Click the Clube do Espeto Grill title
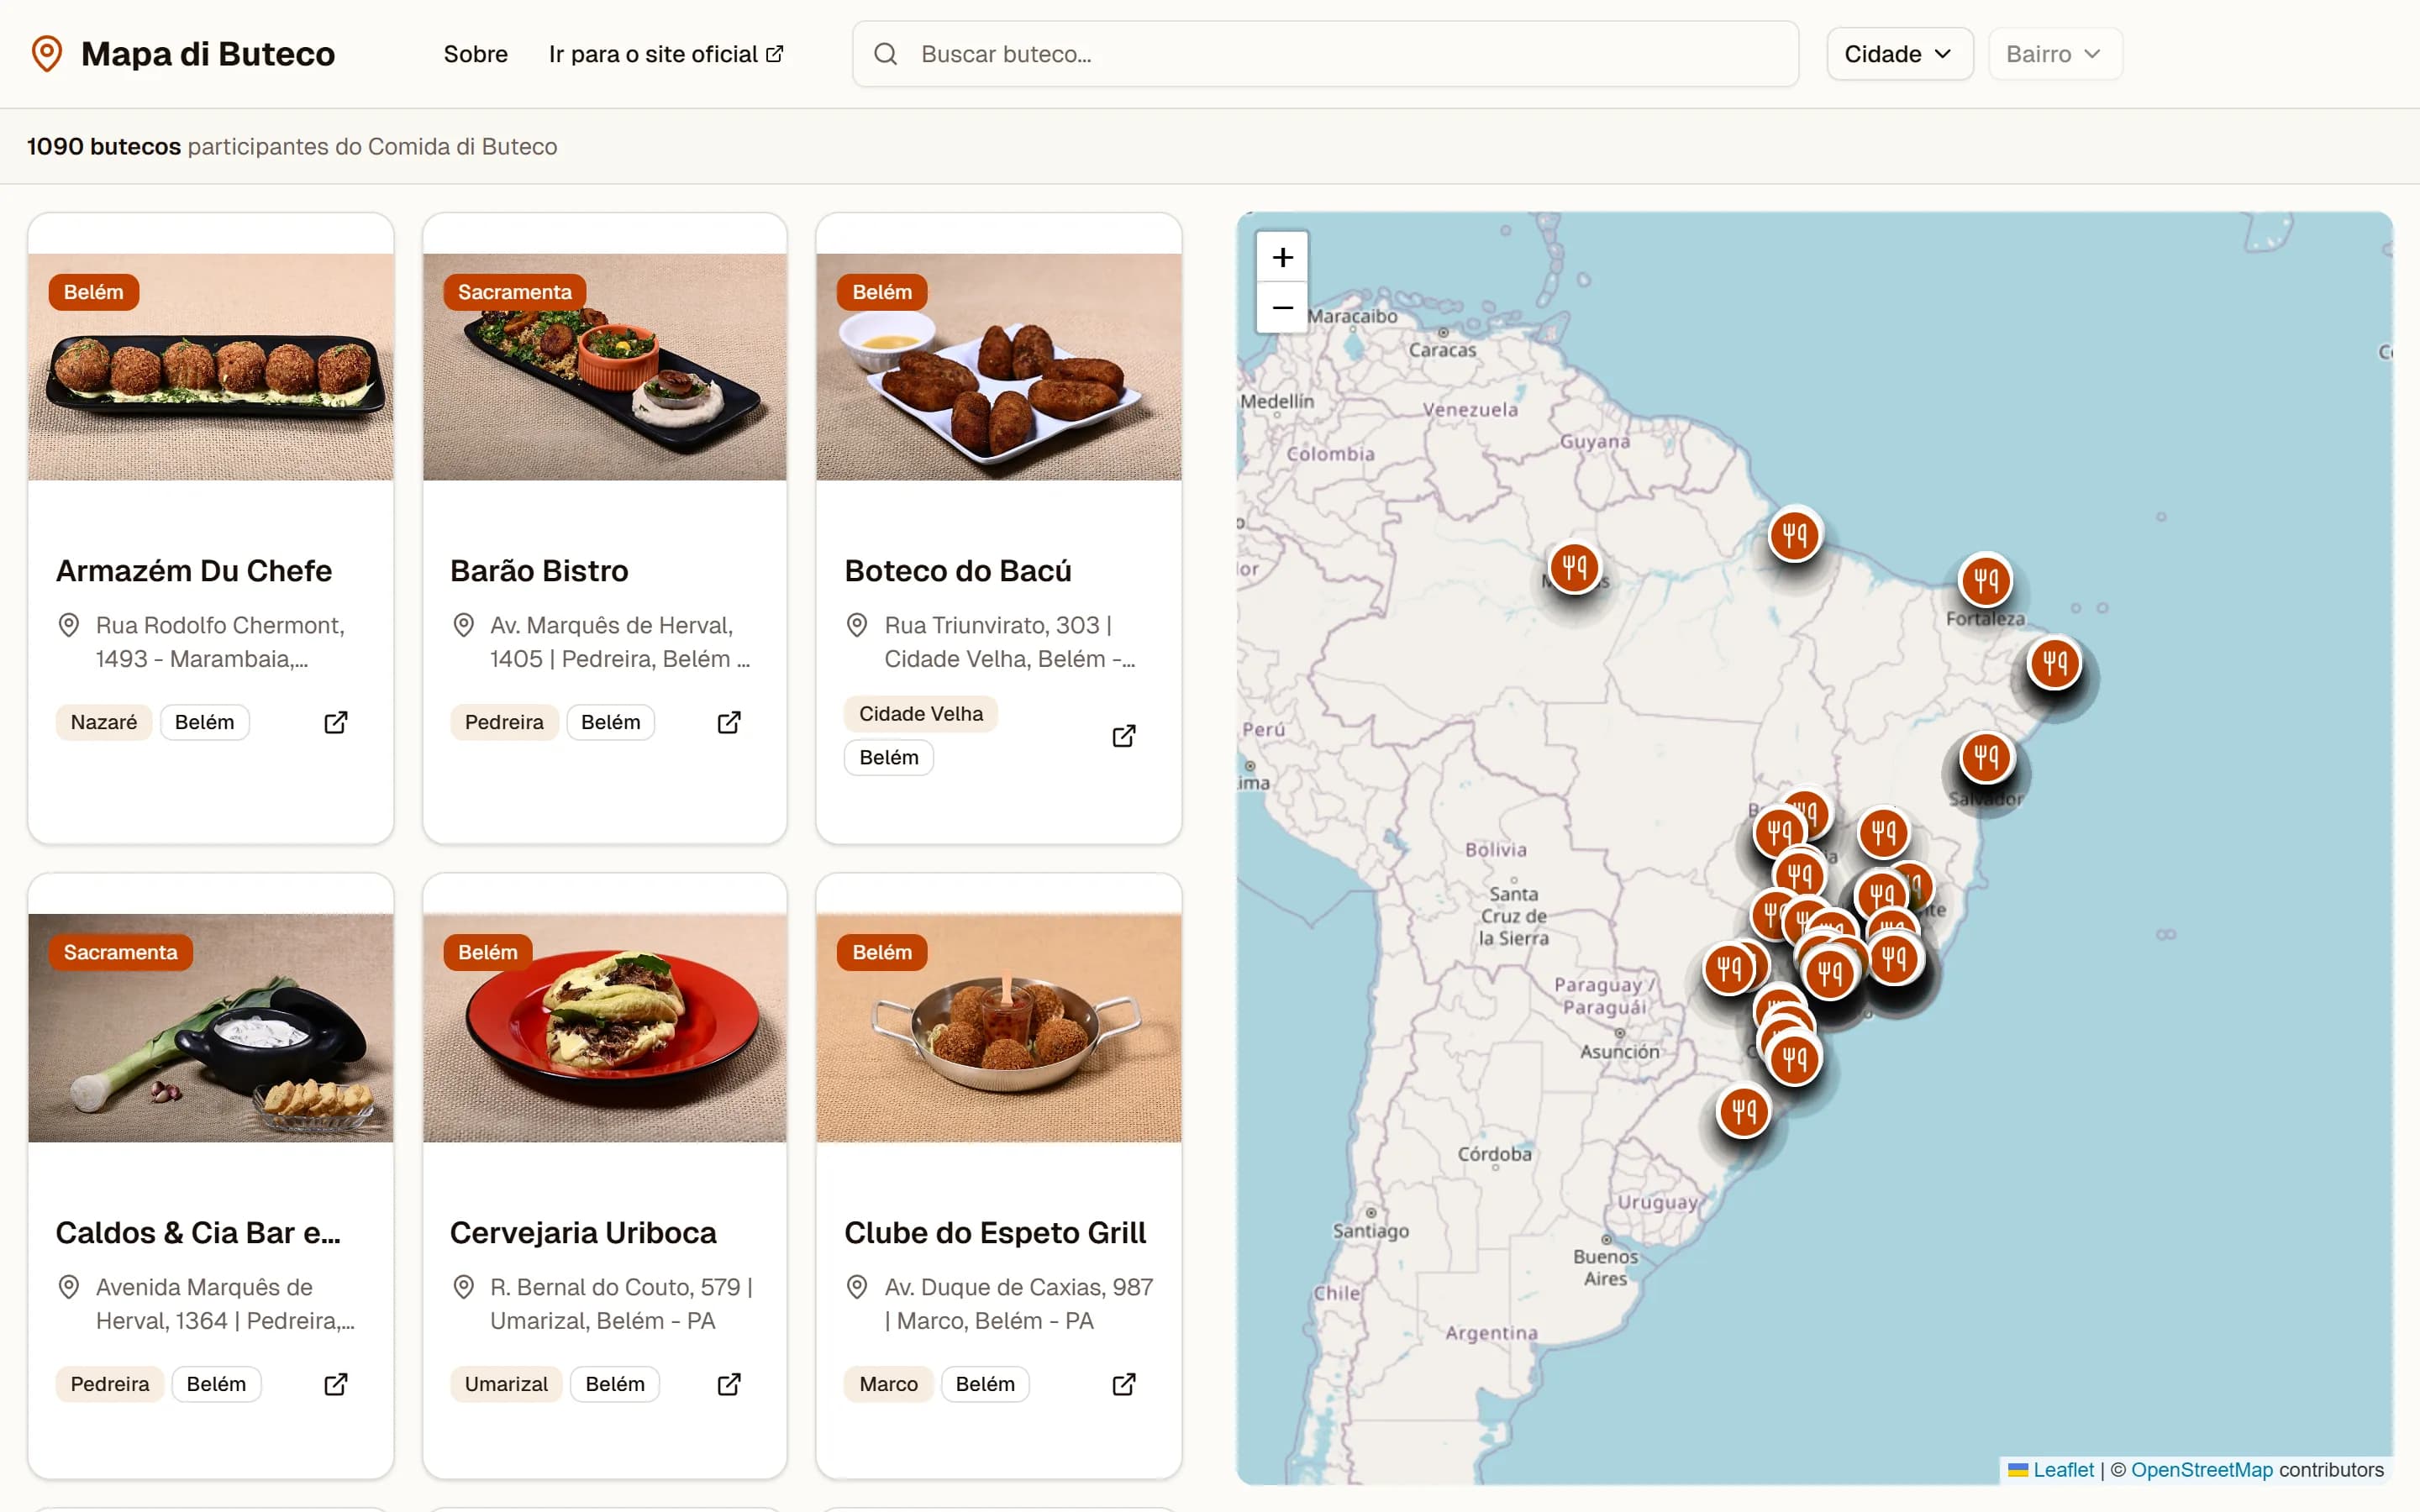The height and width of the screenshot is (1512, 2420). [x=995, y=1233]
